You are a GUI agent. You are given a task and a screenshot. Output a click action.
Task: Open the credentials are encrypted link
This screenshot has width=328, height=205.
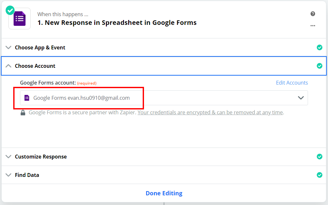pyautogui.click(x=210, y=113)
